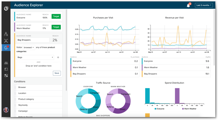This screenshot has width=218, height=120.
Task: Select the Everyone audience card
Action: click(x=38, y=16)
